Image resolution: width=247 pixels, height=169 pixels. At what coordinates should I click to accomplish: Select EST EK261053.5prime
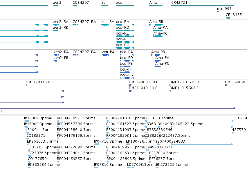pos(28,144)
